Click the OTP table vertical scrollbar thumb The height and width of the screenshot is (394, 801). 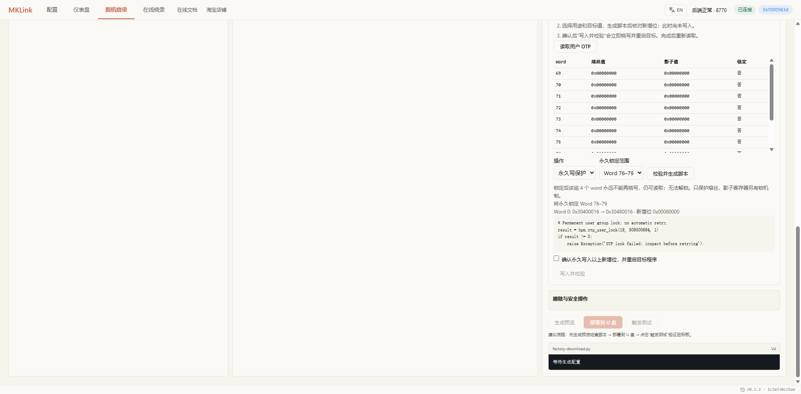(771, 92)
